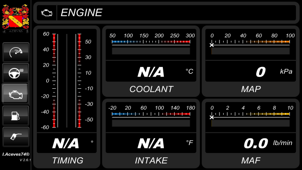Click the MAF scale X marker
Viewport: 302px width, 170px height.
coord(212,117)
